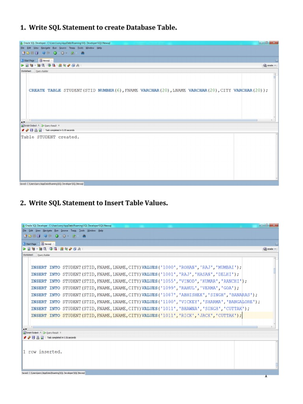Switch to Start Page tab in bottom window

coord(30,244)
